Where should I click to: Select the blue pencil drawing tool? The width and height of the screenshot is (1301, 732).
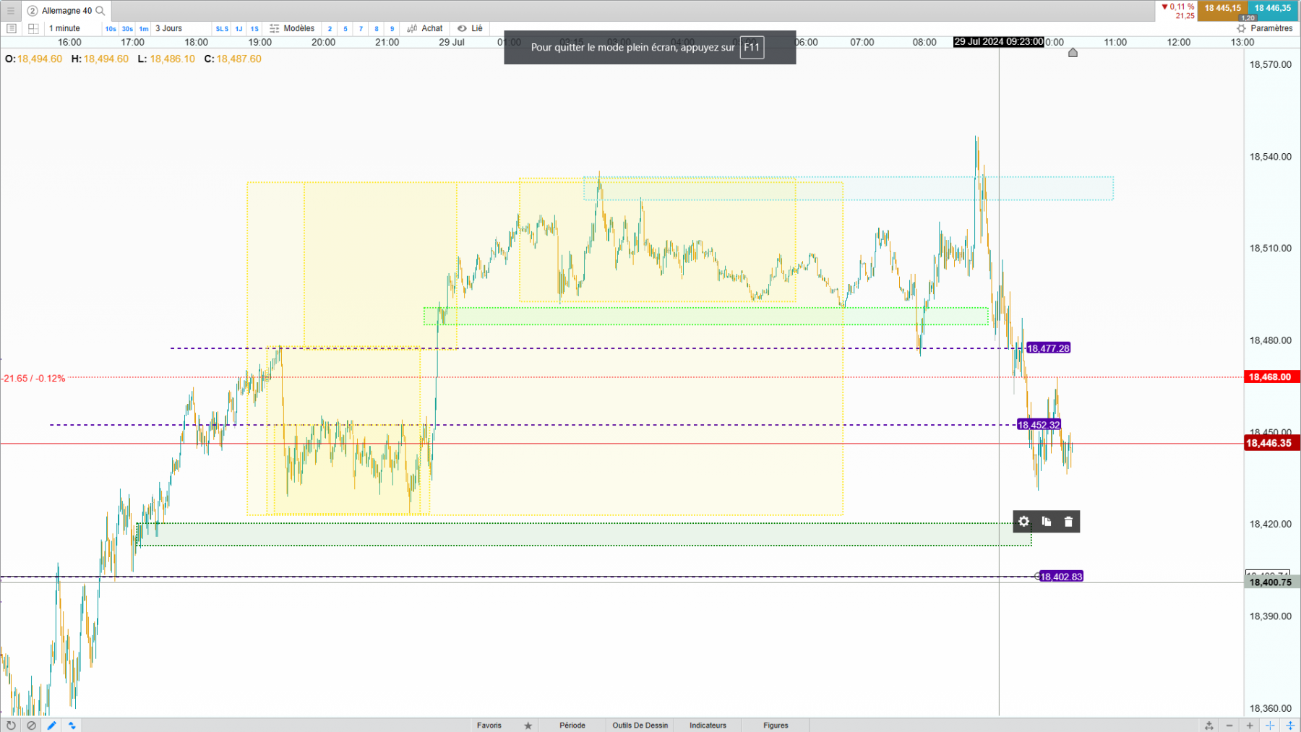point(51,725)
